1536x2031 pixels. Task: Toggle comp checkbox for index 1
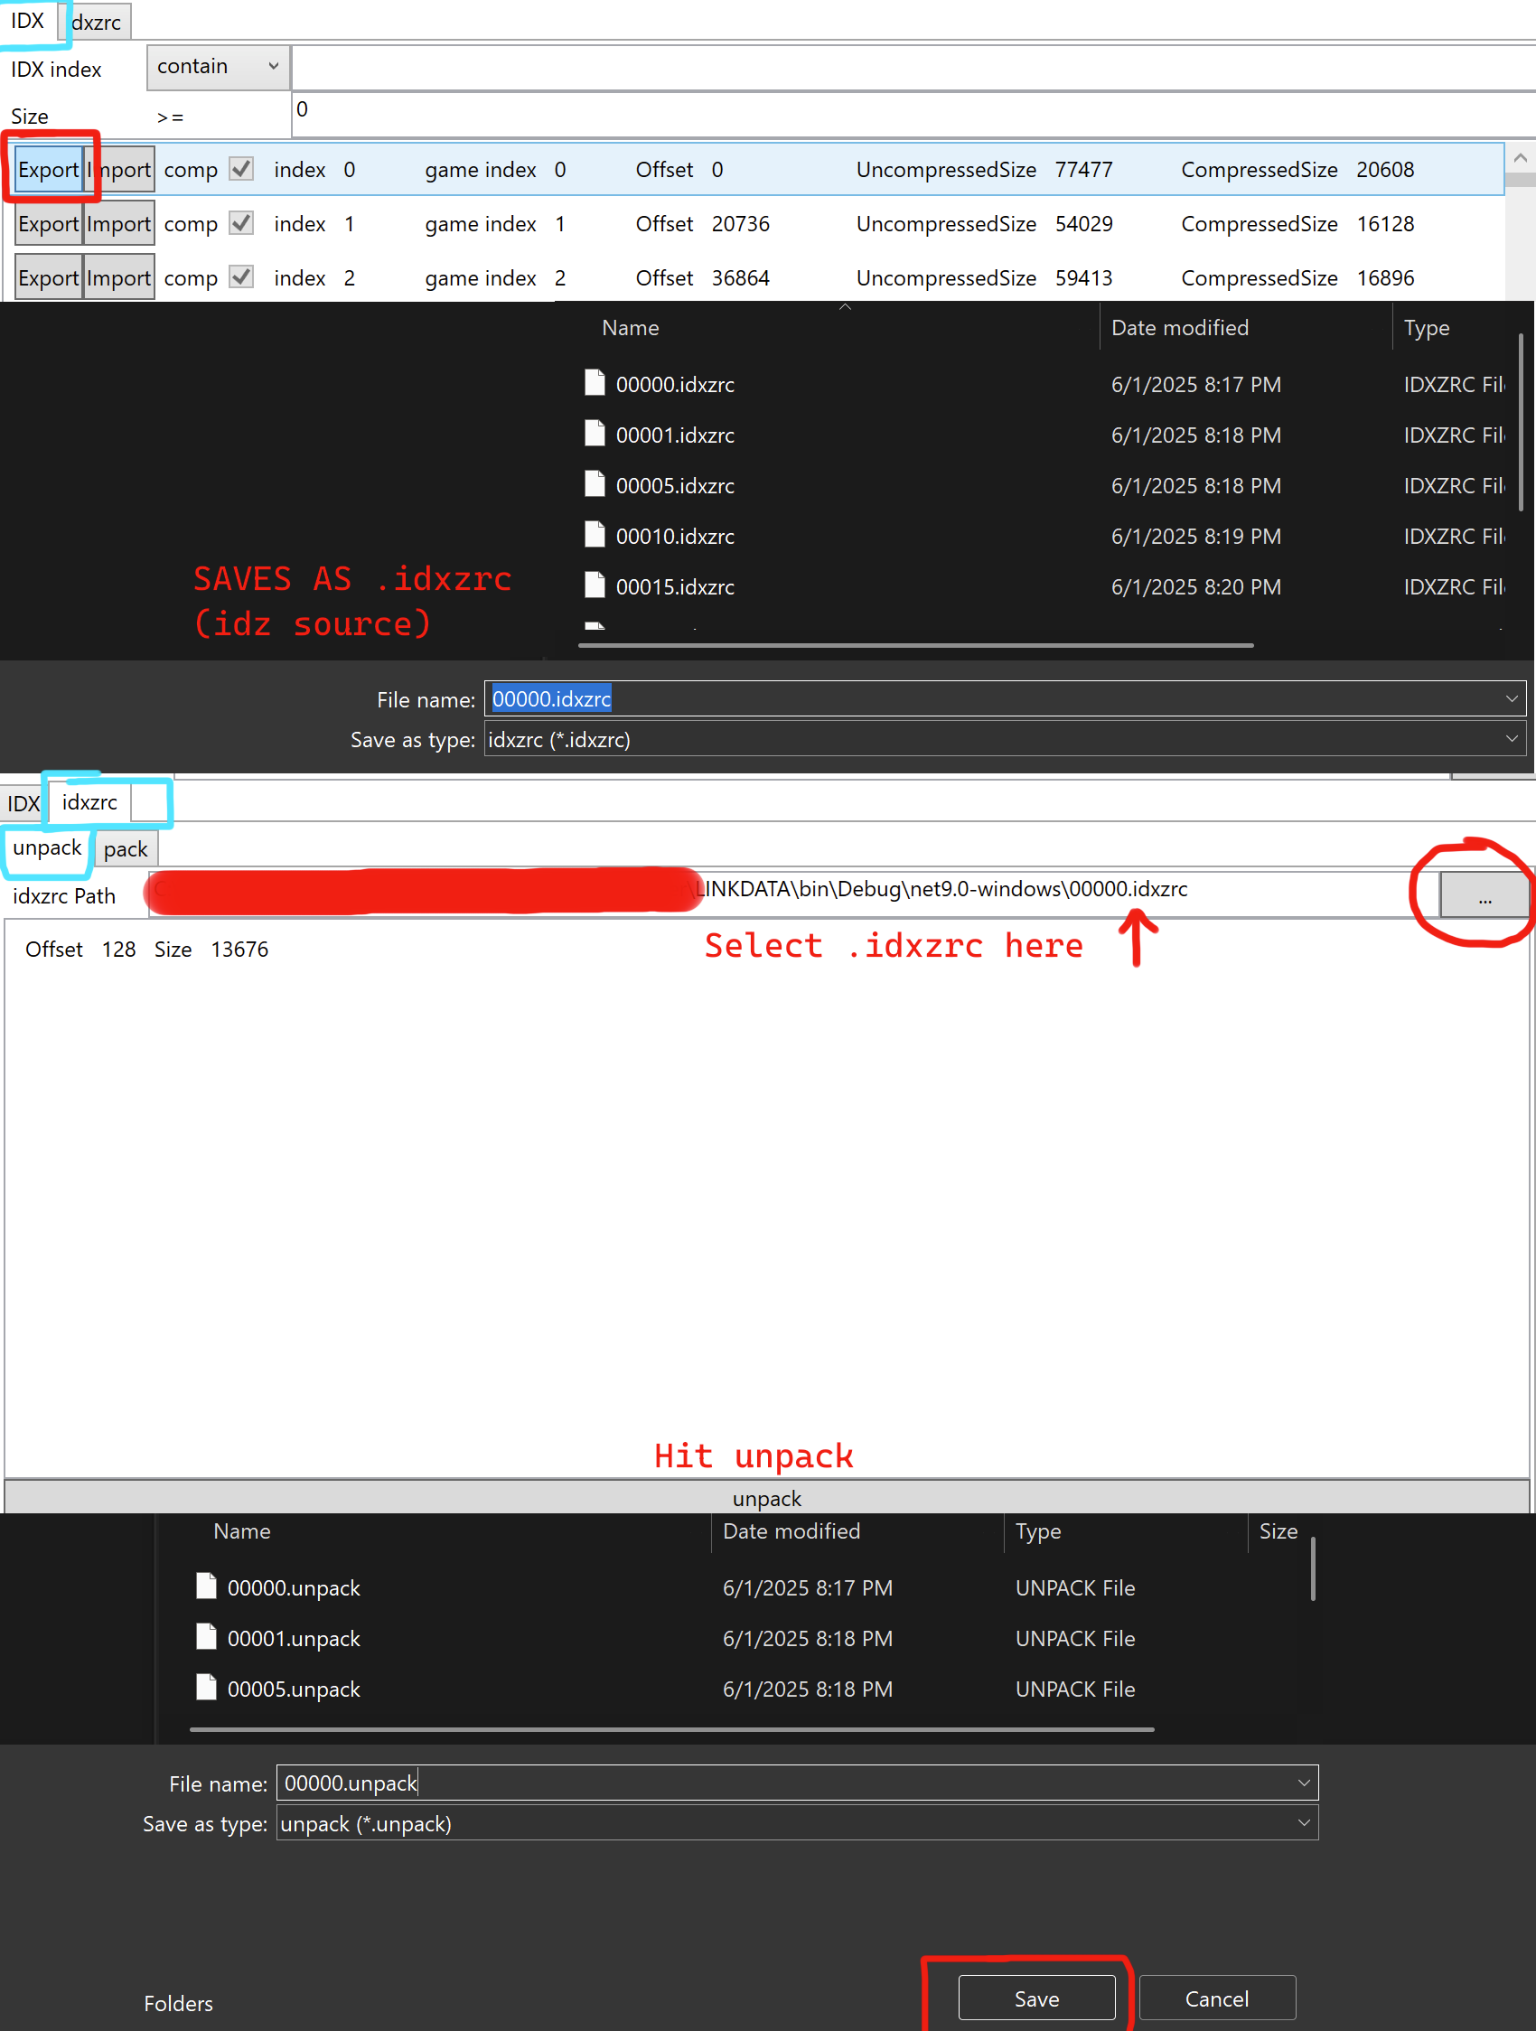tap(241, 223)
